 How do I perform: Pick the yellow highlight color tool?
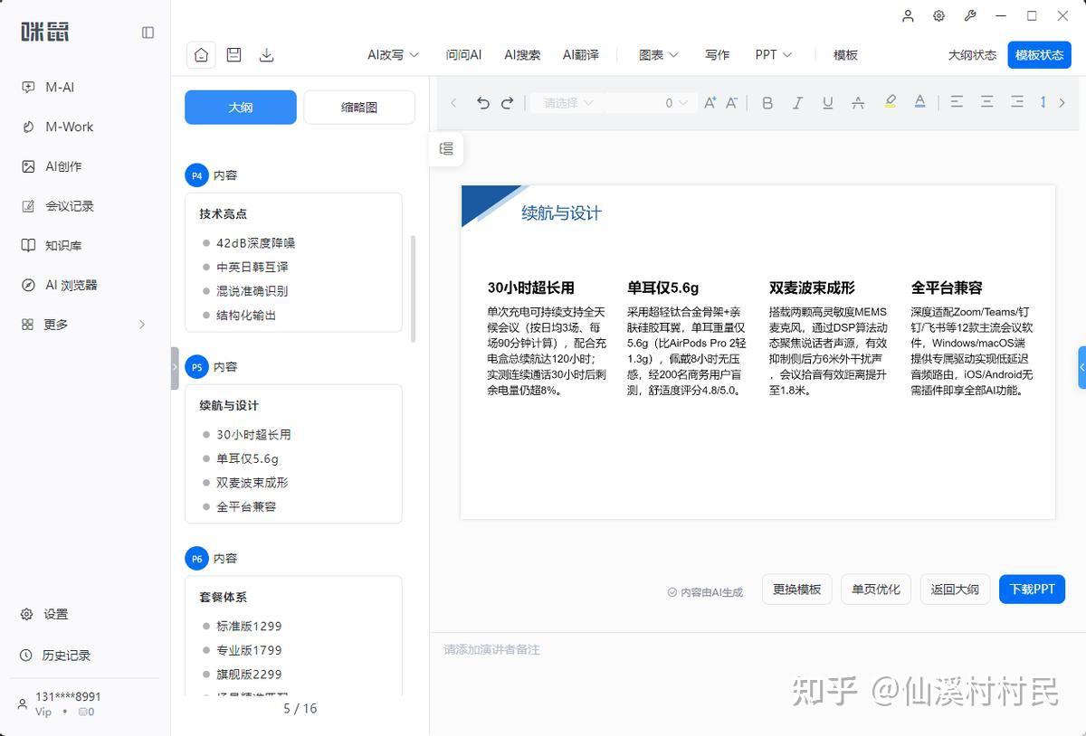point(891,102)
